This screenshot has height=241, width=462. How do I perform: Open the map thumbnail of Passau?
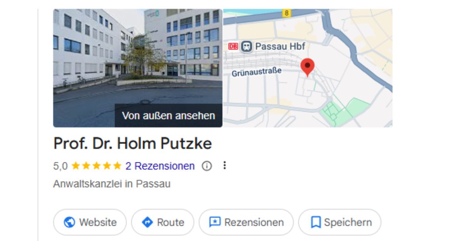[x=308, y=68]
